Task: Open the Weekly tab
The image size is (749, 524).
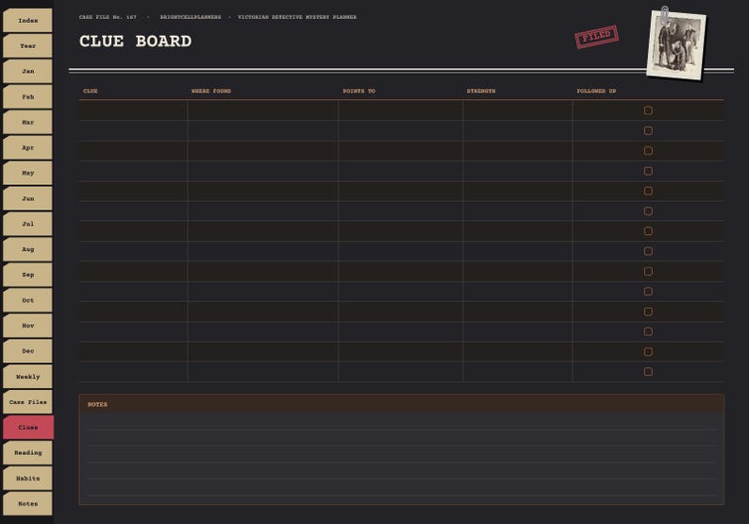Action: [x=27, y=377]
